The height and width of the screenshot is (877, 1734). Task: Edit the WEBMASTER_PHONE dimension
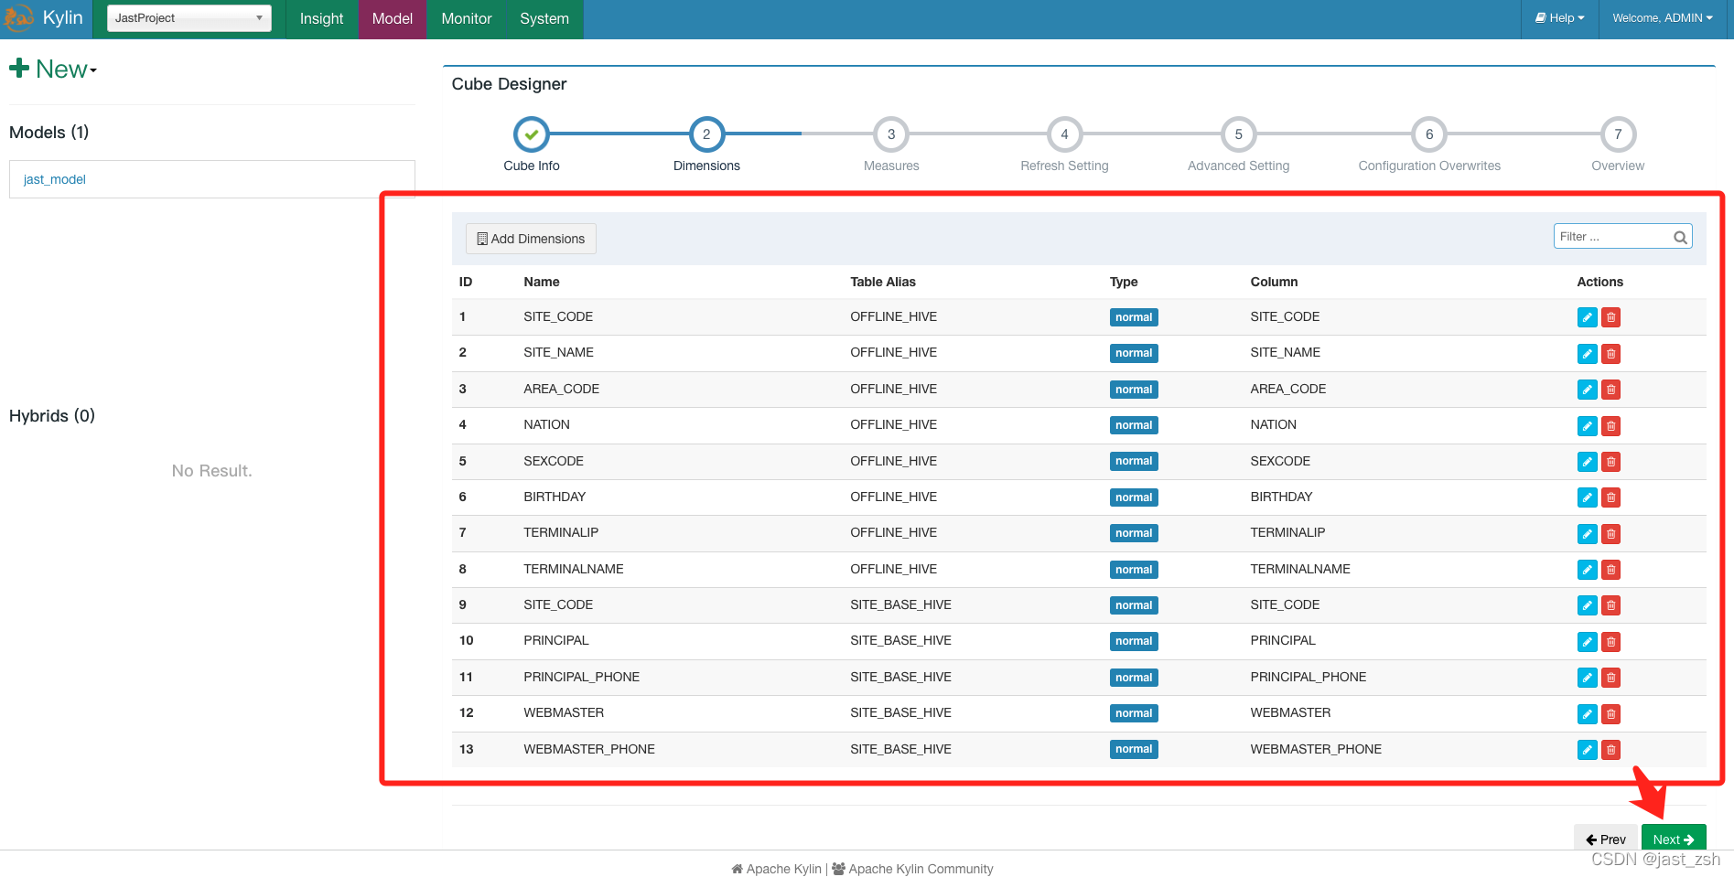(1587, 750)
